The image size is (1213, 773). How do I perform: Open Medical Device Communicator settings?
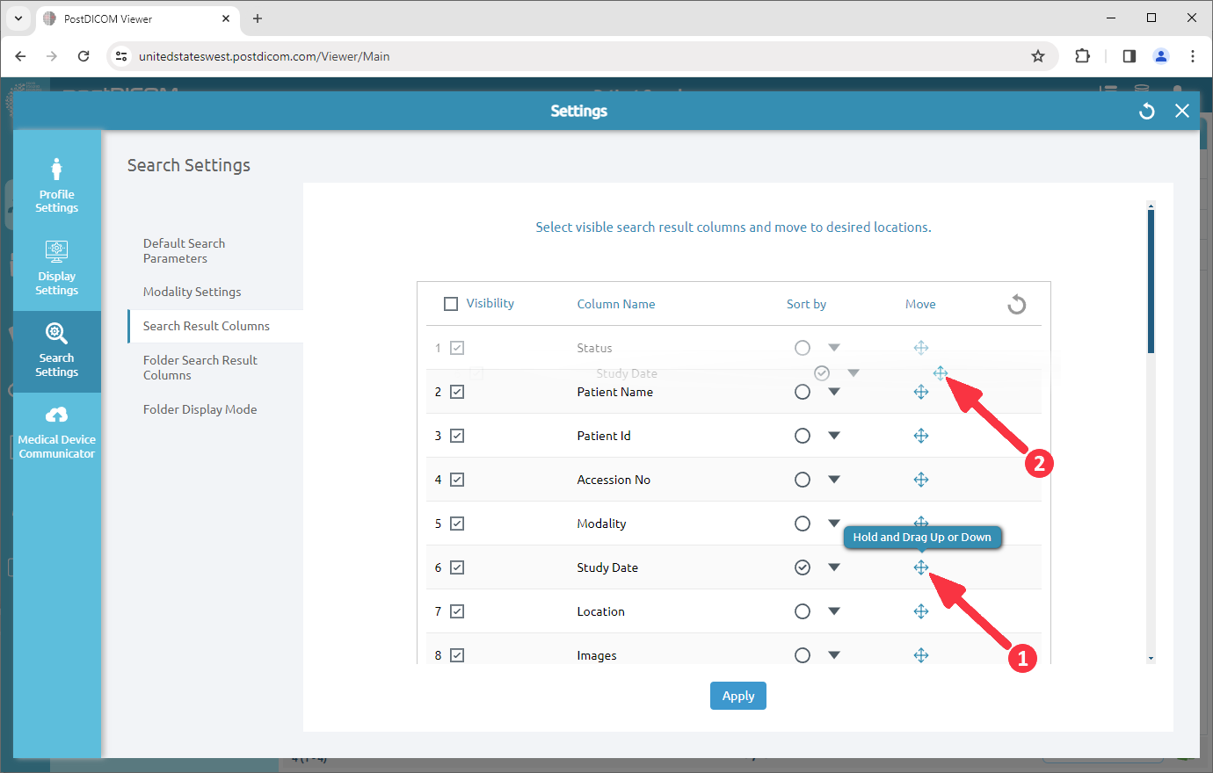(56, 430)
